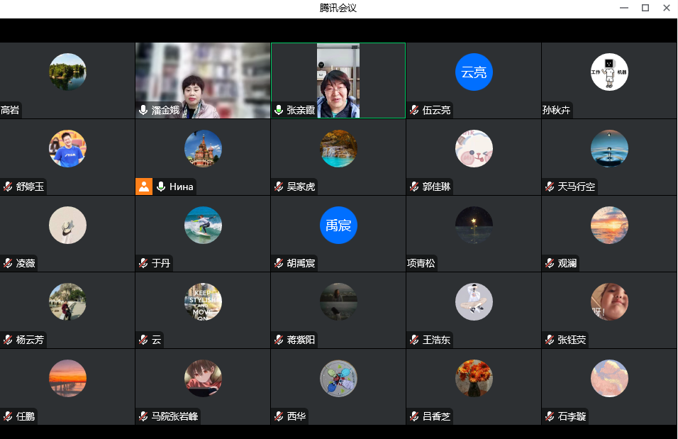Click the 高岩 name label
Viewport: 678px width, 439px height.
[x=11, y=110]
